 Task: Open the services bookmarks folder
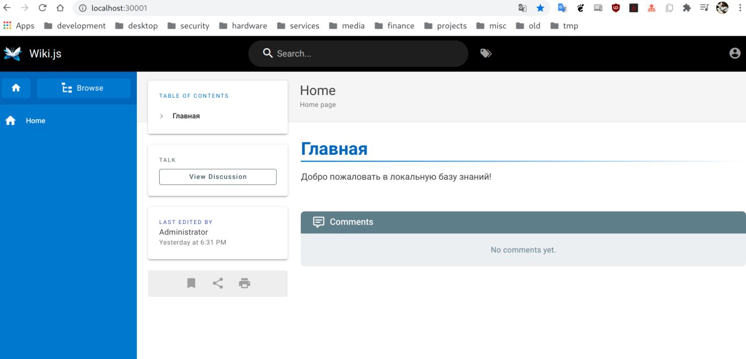[298, 26]
